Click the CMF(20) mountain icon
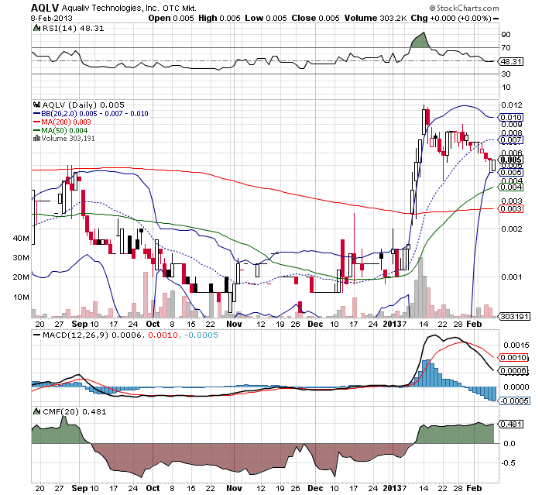542x495 pixels. pyautogui.click(x=36, y=411)
